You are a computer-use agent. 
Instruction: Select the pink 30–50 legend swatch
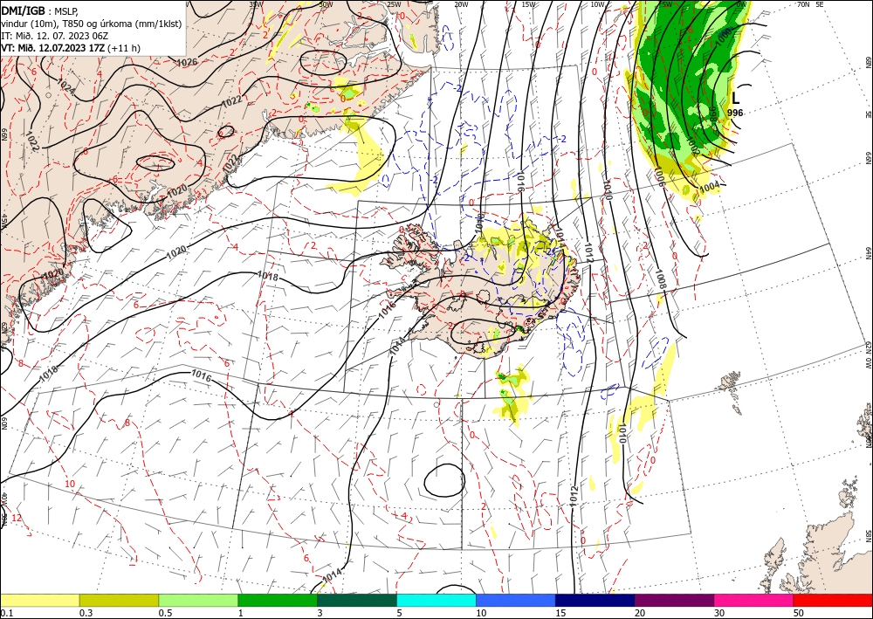tap(754, 600)
